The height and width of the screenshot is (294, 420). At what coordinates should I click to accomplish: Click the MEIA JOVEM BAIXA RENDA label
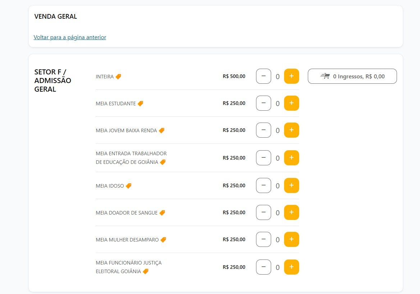click(x=127, y=130)
